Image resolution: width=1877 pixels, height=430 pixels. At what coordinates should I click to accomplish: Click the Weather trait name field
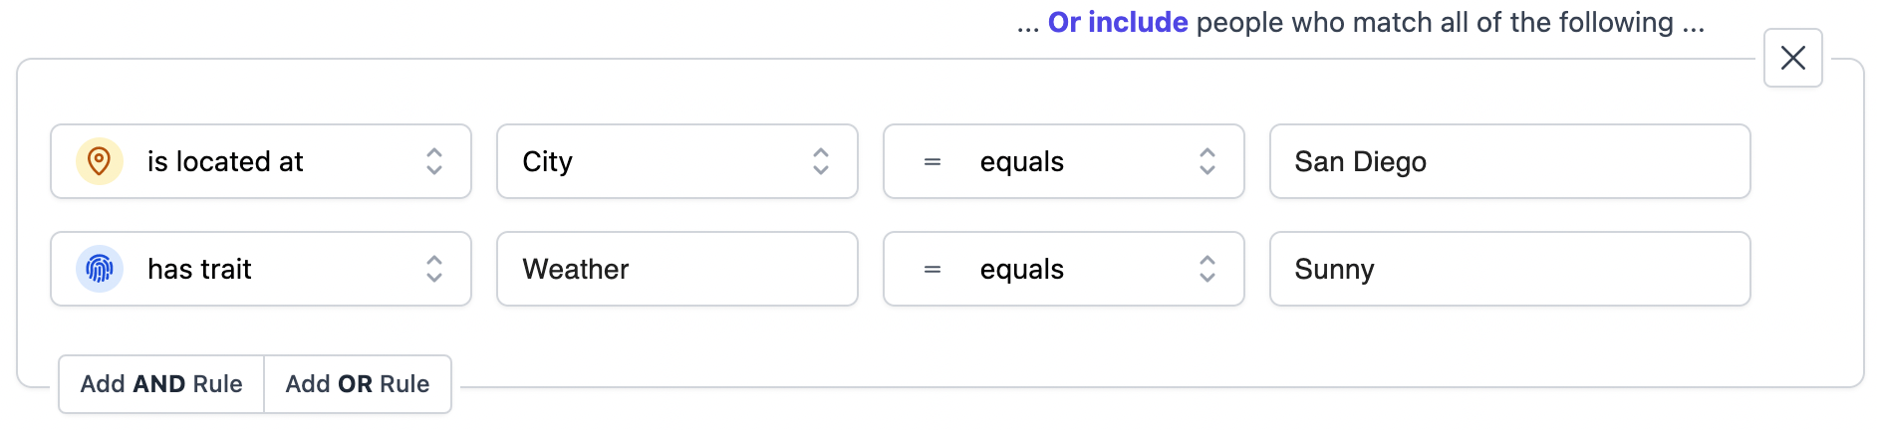click(x=676, y=269)
